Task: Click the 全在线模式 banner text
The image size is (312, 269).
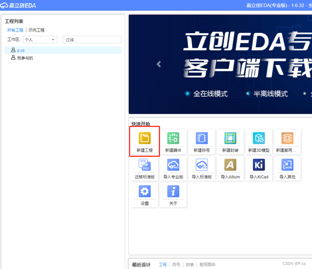Action: 210,94
